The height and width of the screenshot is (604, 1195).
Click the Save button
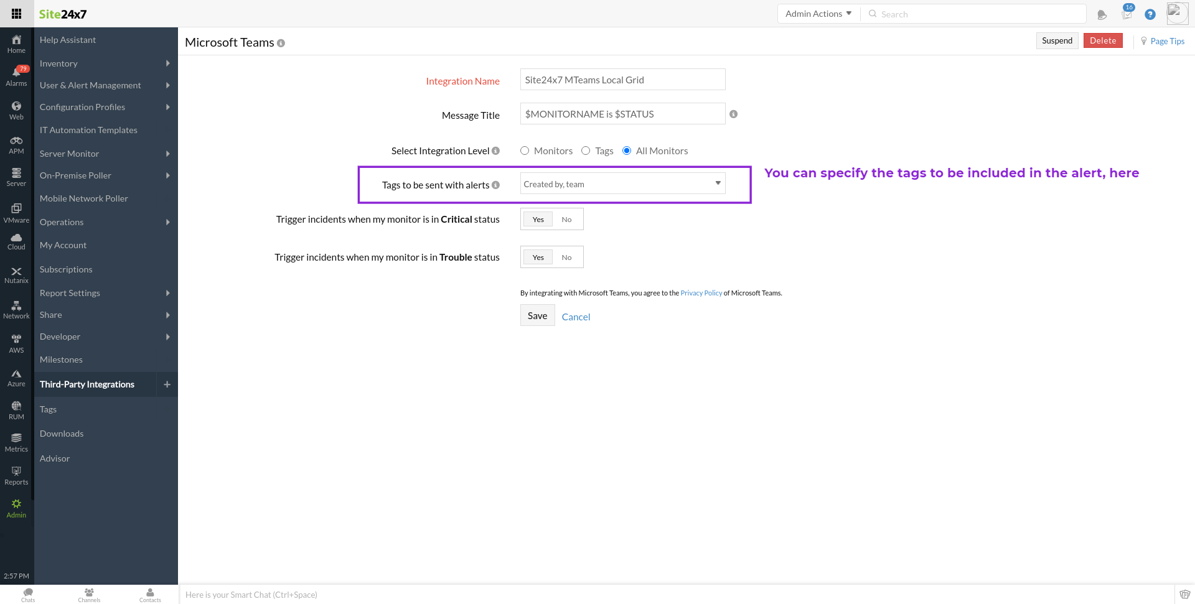click(x=537, y=315)
